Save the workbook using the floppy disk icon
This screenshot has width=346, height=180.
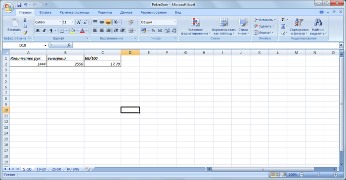pyautogui.click(x=19, y=4)
